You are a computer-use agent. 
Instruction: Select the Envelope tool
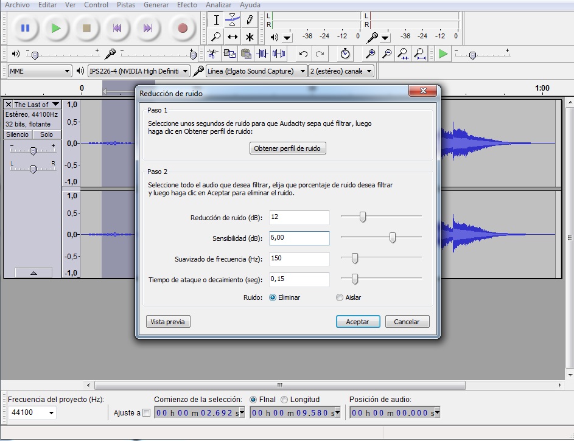point(233,19)
